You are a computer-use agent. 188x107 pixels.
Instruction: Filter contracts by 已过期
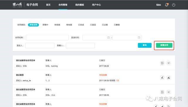[105, 25]
